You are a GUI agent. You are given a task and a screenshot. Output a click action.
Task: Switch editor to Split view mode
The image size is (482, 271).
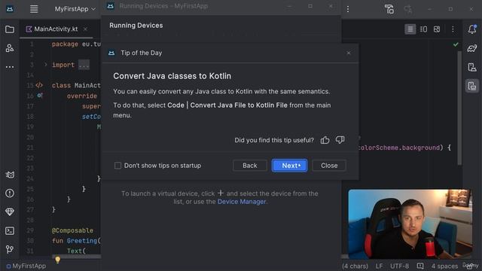(423, 29)
